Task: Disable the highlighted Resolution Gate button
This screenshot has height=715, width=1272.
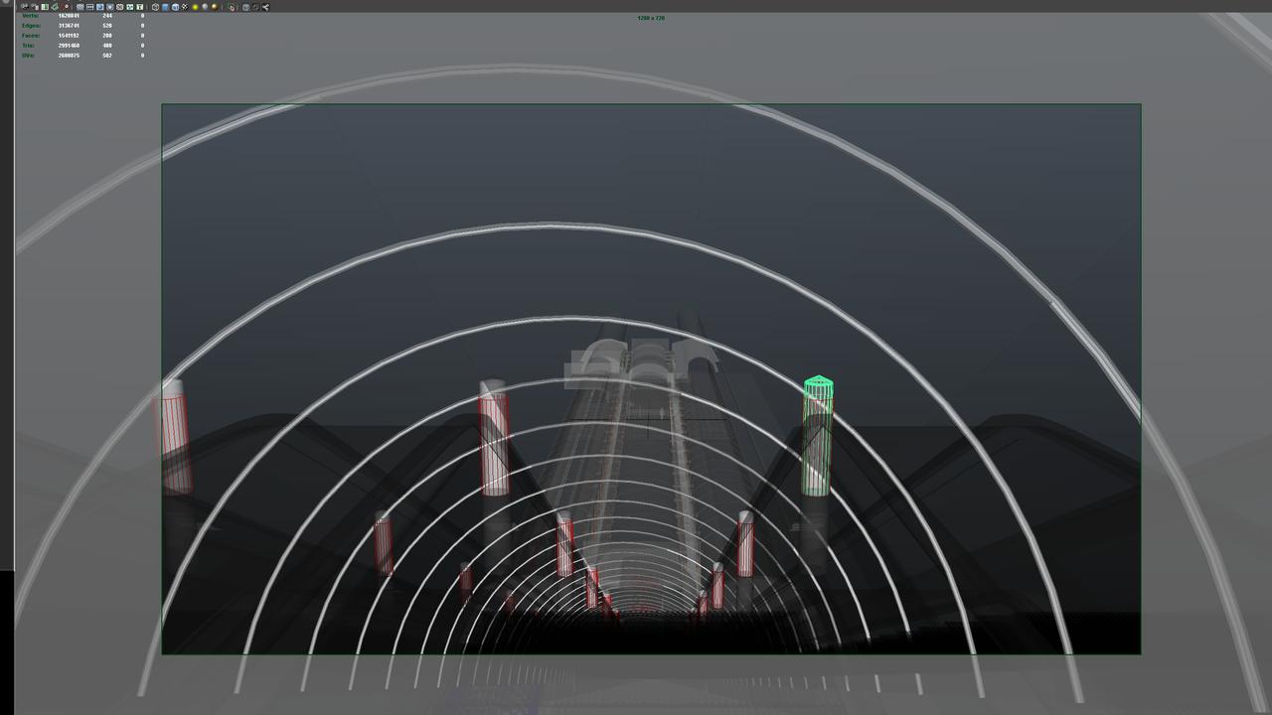Action: point(100,7)
